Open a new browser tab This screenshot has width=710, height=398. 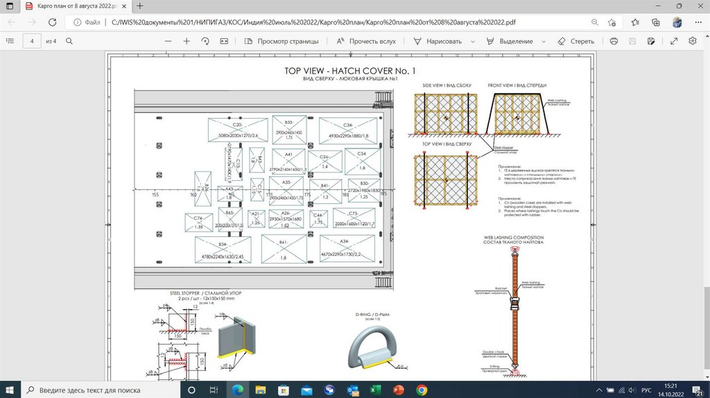tap(140, 6)
